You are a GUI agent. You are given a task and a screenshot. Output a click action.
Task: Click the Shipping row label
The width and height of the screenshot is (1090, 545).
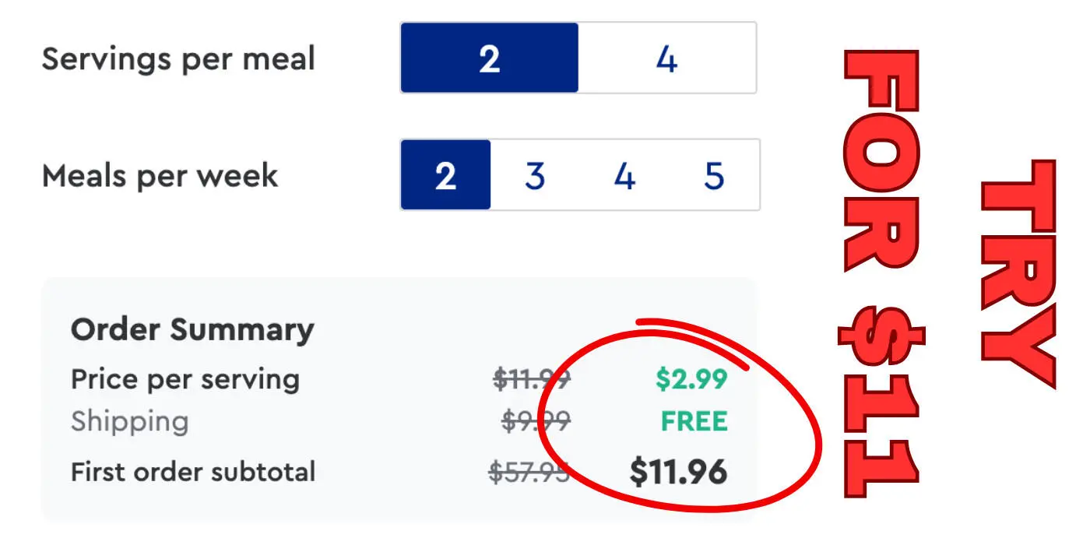coord(129,422)
